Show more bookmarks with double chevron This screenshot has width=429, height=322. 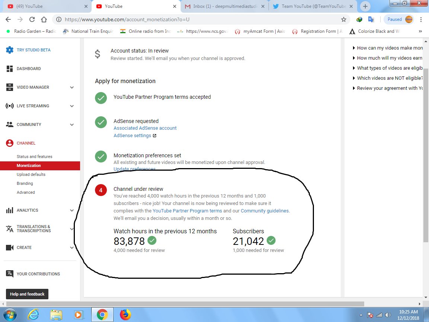(x=420, y=31)
